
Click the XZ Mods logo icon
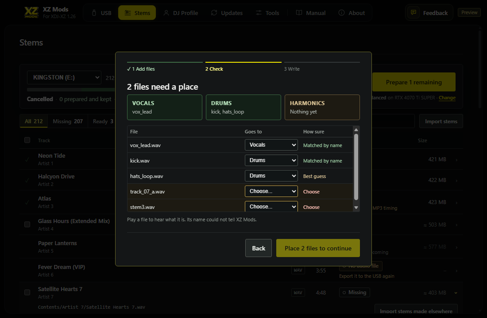(x=31, y=12)
